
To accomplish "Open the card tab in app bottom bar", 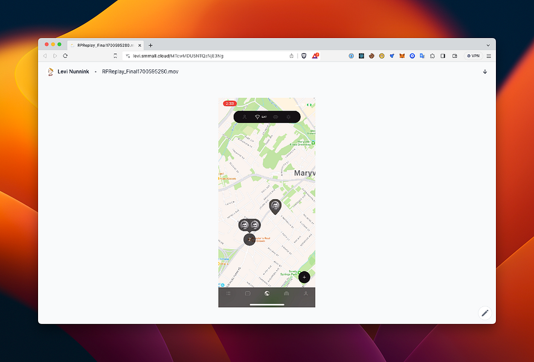I will (248, 293).
